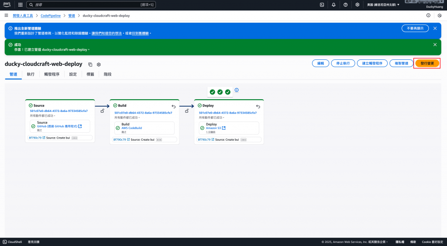Click the 讓我們知道您的想法 link in banner
The height and width of the screenshot is (246, 447).
tap(107, 33)
